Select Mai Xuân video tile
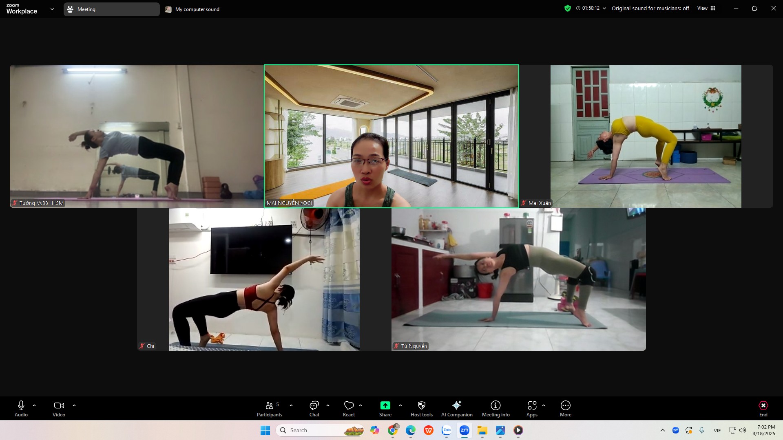Viewport: 783px width, 440px height. coord(646,136)
